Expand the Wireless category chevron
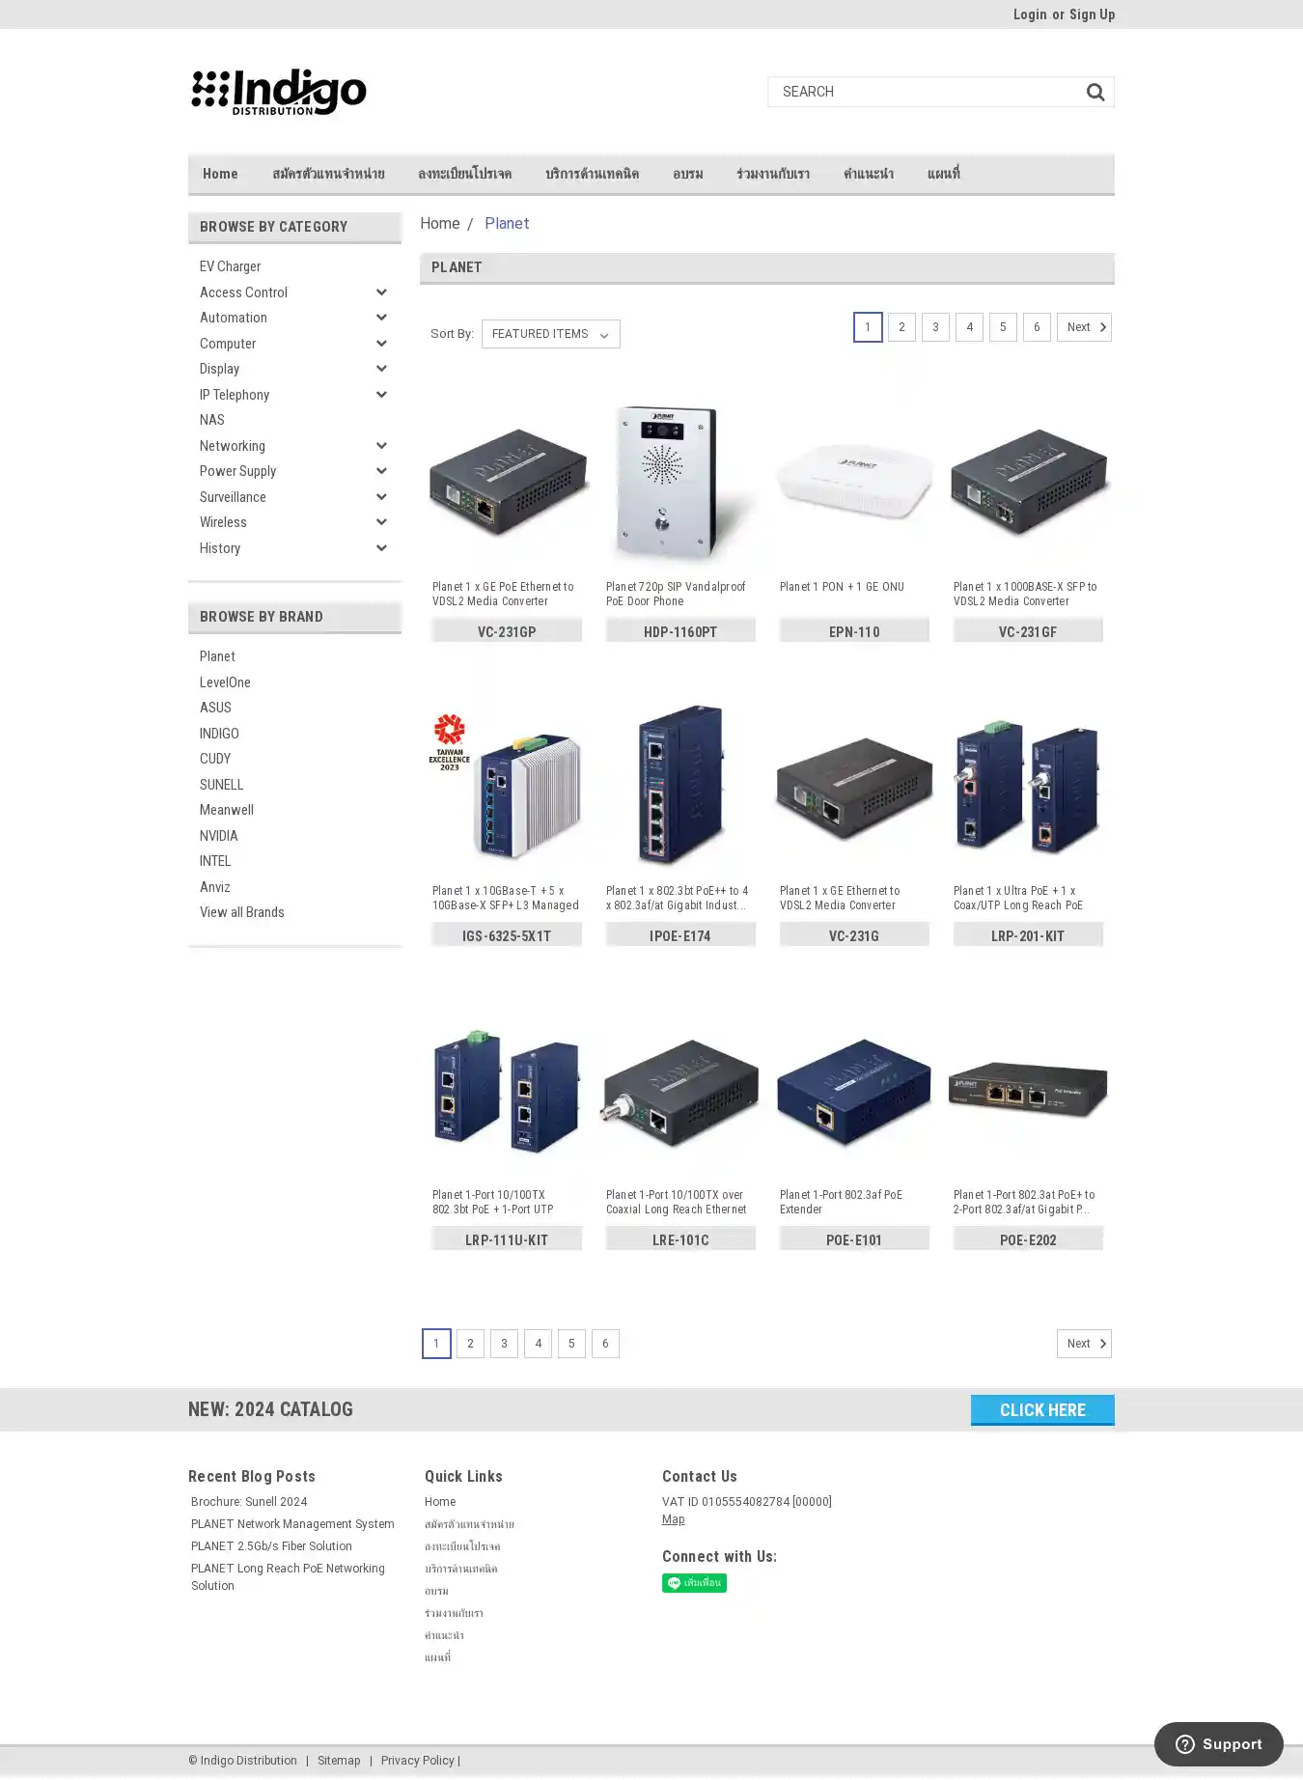 [381, 522]
